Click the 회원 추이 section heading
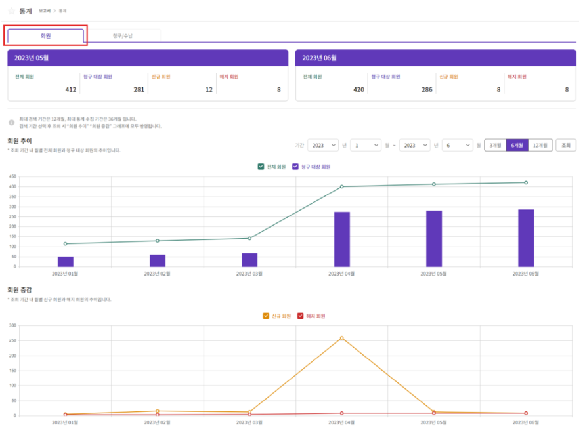Screen dimensions: 585x431 [20, 141]
